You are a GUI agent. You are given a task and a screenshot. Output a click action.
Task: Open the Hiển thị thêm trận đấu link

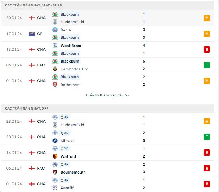tap(105, 95)
